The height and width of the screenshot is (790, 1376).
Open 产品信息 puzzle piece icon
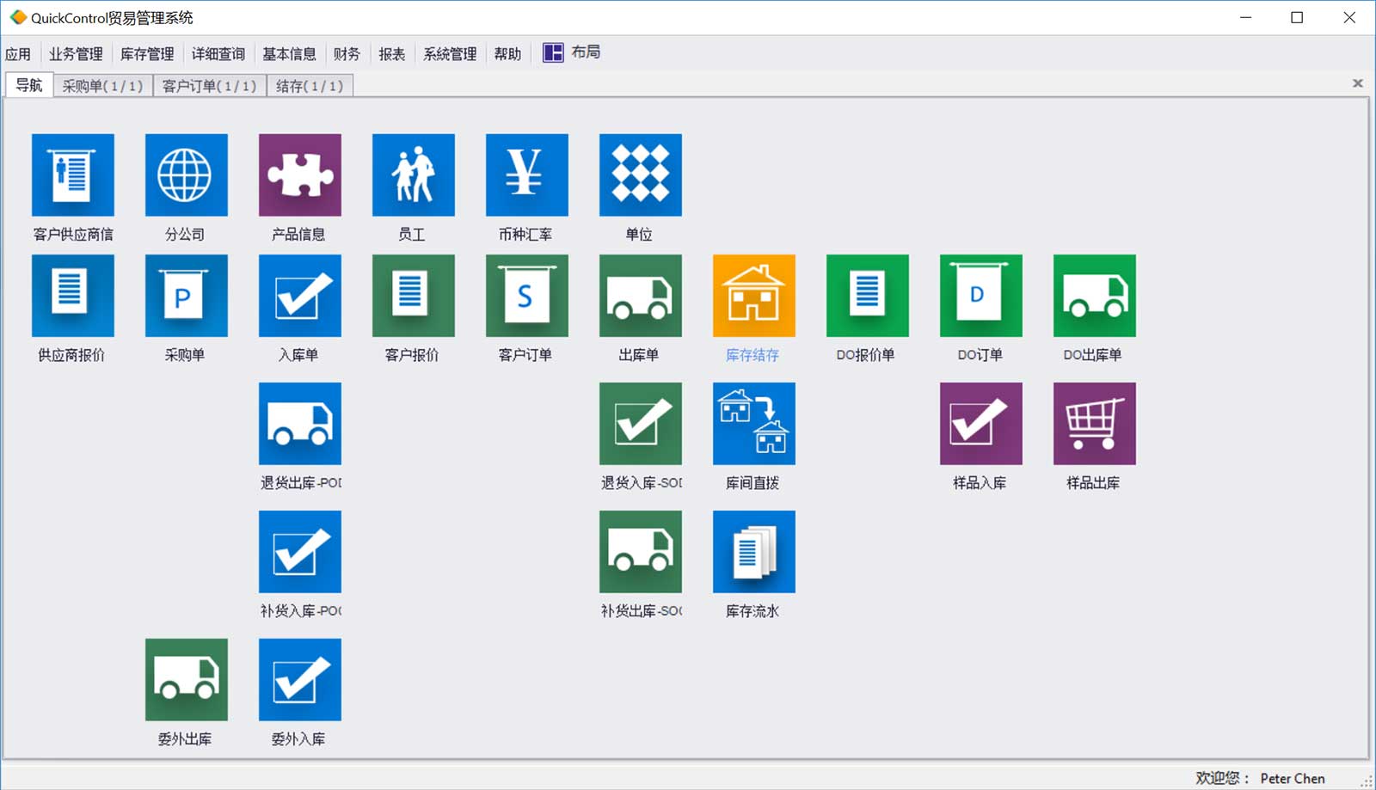tap(300, 175)
